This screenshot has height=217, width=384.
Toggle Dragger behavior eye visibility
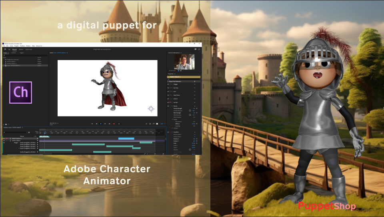pos(168,84)
